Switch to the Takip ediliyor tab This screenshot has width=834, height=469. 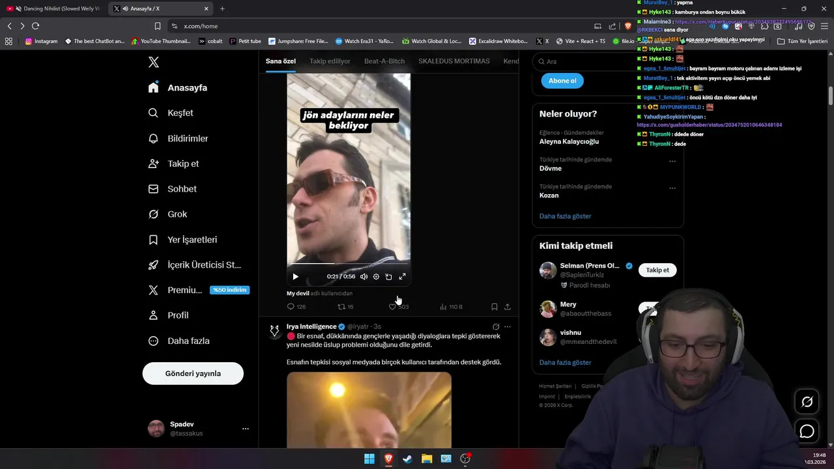[x=330, y=61]
